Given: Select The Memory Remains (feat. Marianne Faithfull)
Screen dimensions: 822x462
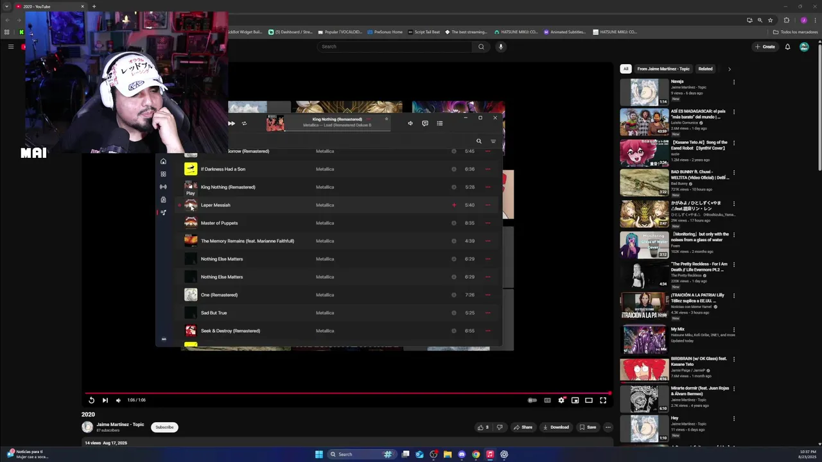Looking at the screenshot, I should (x=247, y=241).
